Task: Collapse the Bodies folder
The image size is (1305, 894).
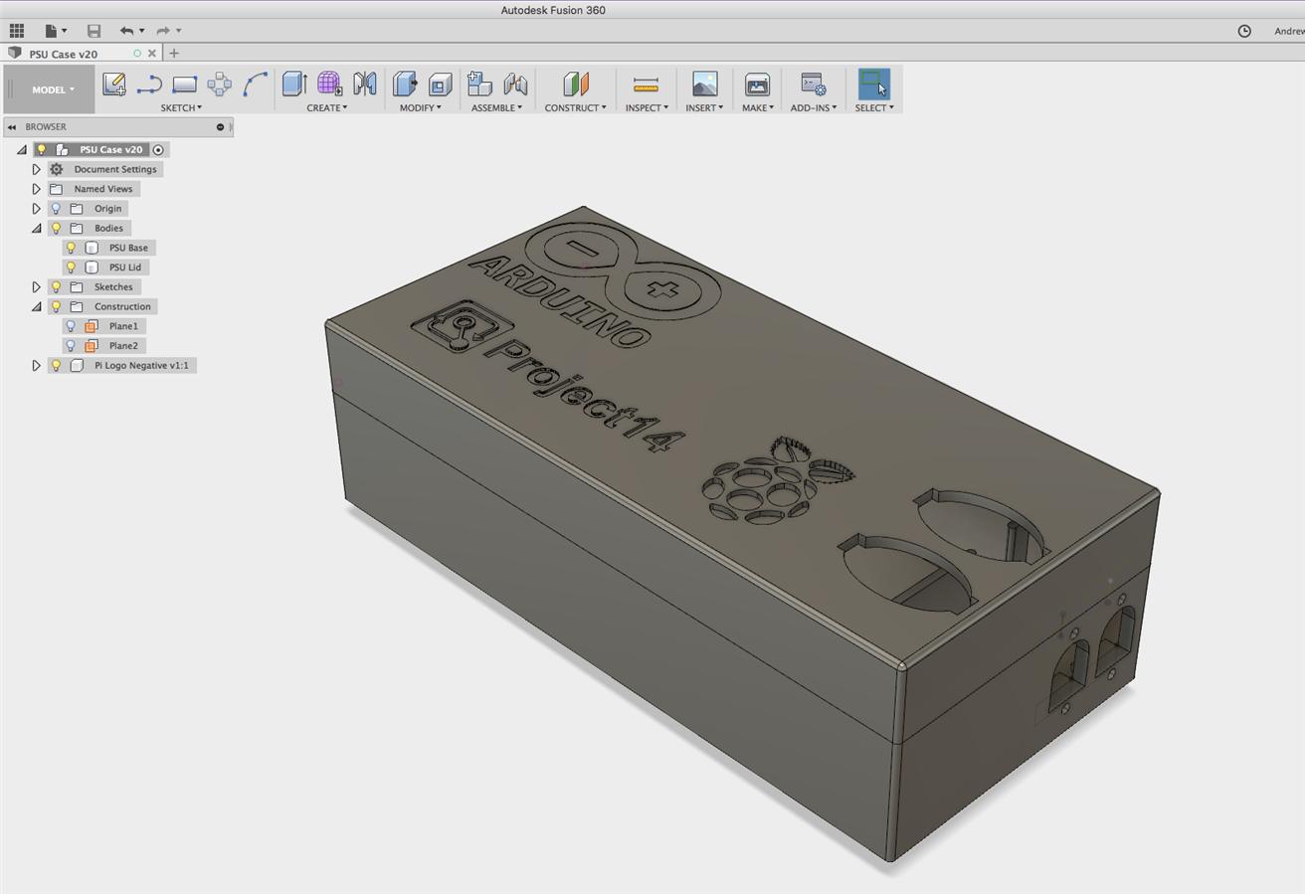Action: [36, 229]
